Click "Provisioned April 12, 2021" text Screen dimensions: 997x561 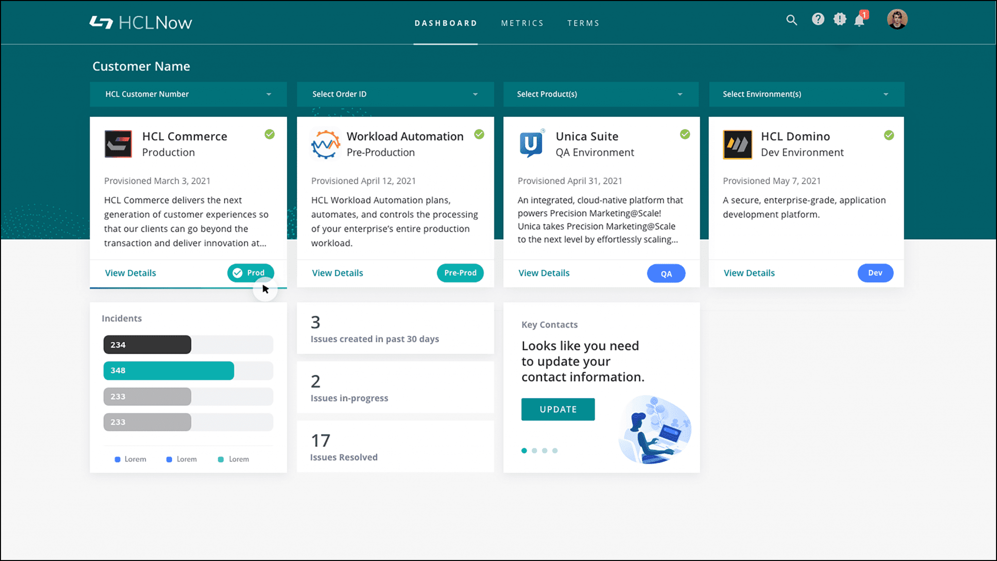pos(363,181)
